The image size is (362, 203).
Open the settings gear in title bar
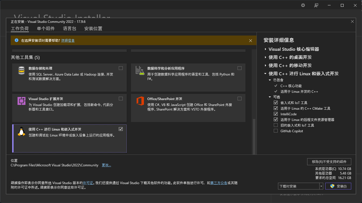tap(303, 5)
